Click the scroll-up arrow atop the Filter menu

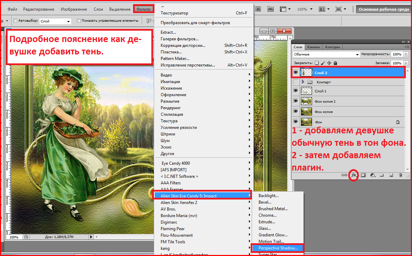point(162,6)
